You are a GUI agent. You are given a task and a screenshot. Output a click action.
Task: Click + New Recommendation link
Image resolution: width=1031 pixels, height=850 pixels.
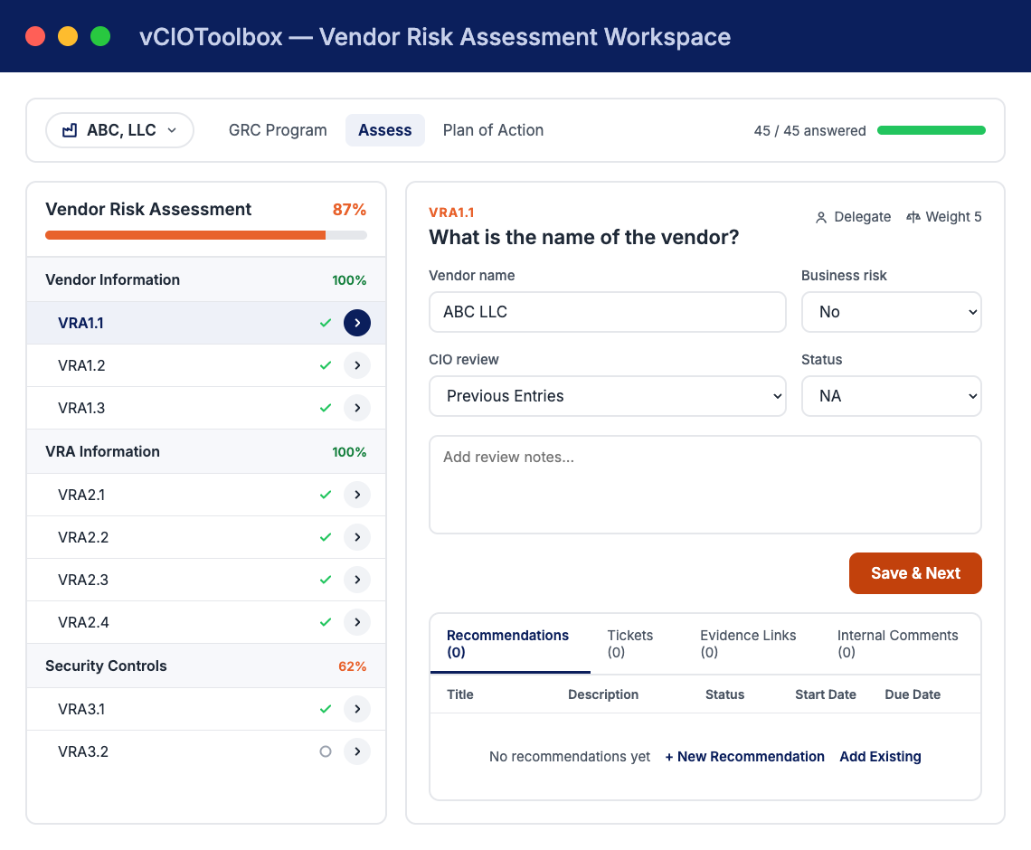coord(744,757)
